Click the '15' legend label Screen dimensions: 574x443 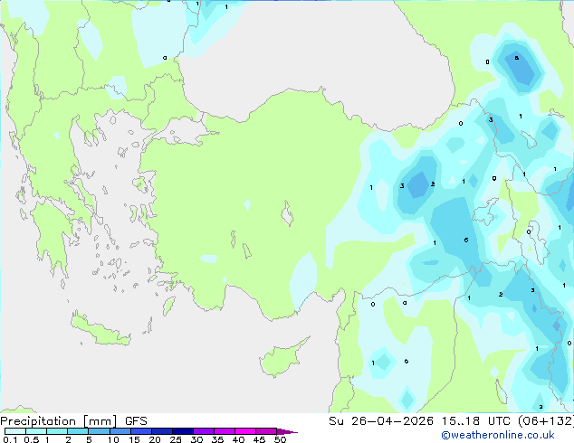(134, 439)
